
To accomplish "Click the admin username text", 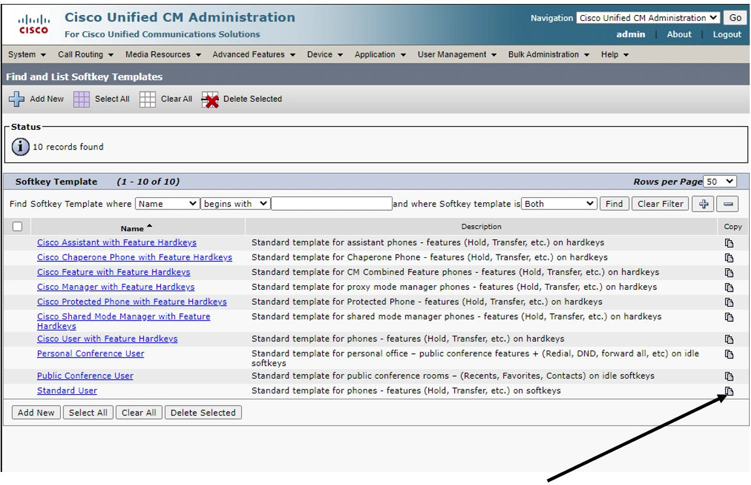I will 630,35.
